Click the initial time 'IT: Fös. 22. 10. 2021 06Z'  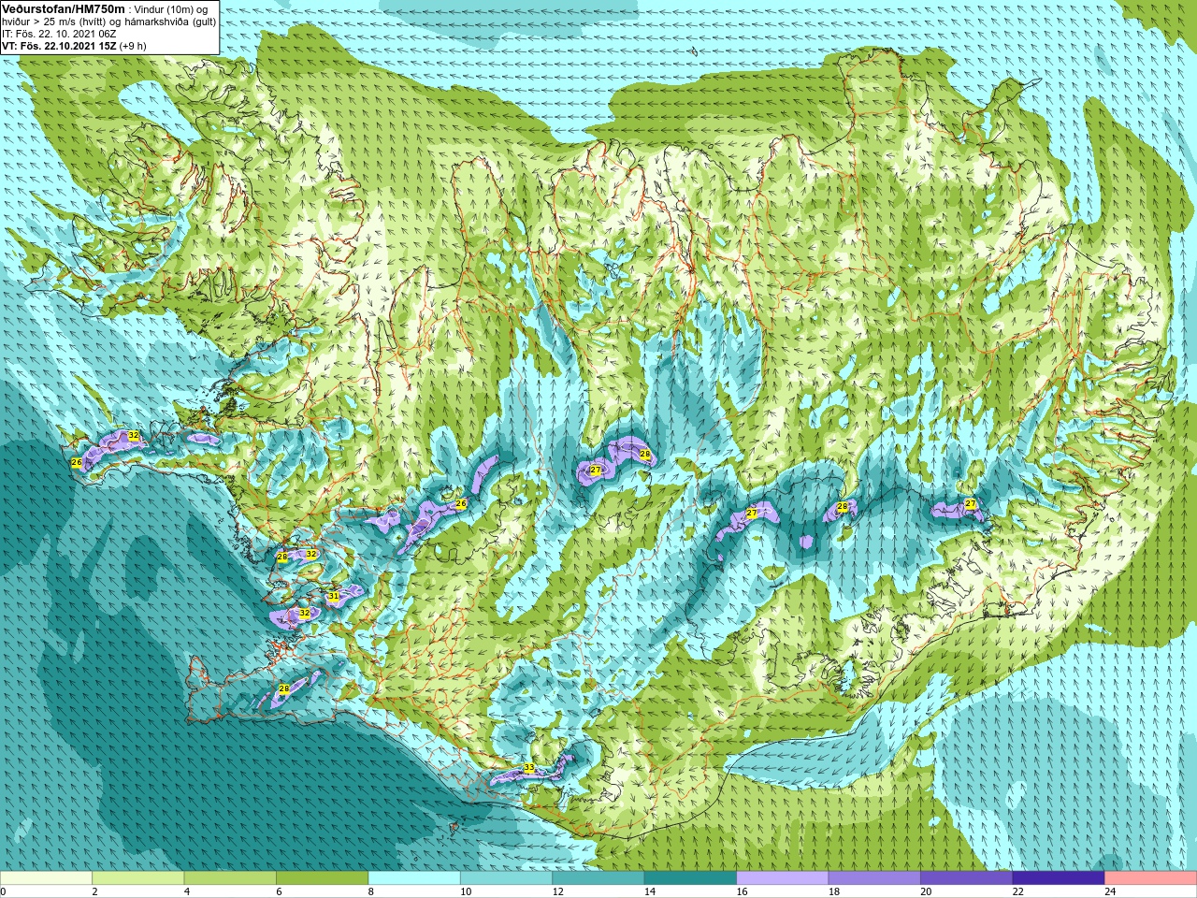click(59, 34)
